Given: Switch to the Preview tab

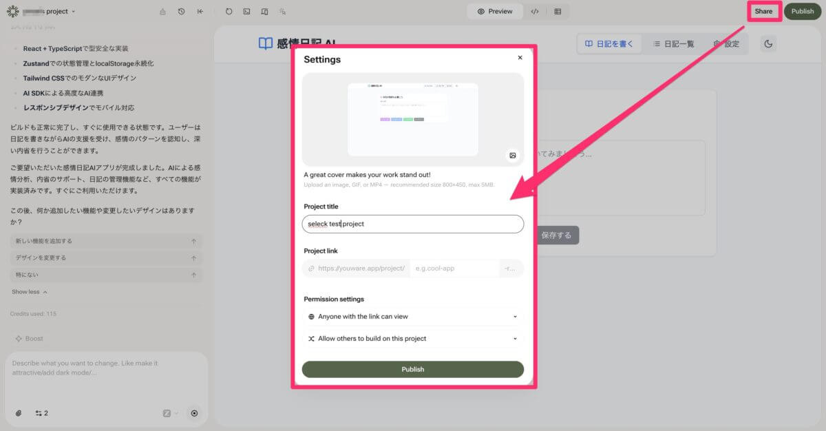Looking at the screenshot, I should click(x=495, y=12).
